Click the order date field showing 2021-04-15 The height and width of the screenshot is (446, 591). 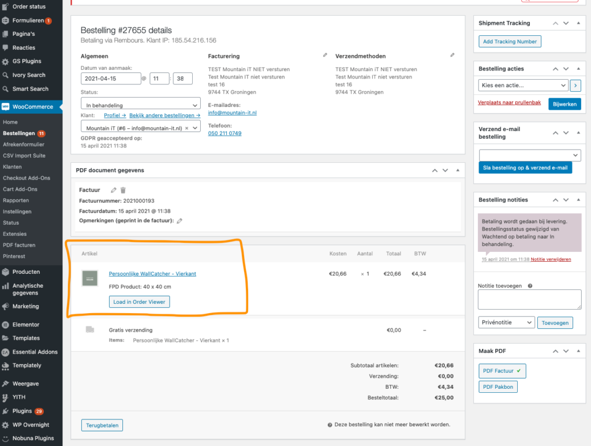coord(111,77)
